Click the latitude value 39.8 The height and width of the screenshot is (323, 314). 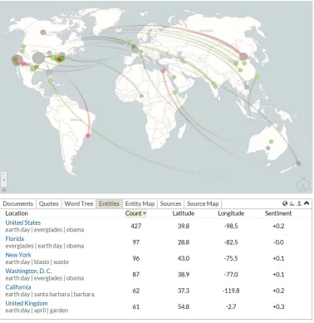point(184,226)
